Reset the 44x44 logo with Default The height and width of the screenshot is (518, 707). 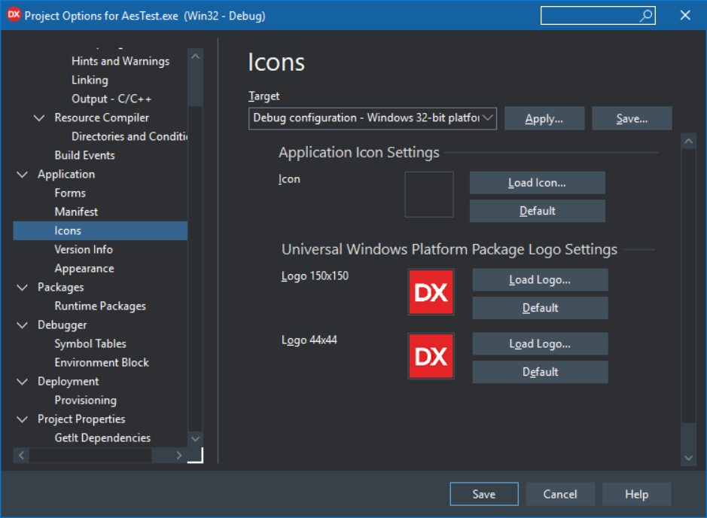tap(539, 371)
